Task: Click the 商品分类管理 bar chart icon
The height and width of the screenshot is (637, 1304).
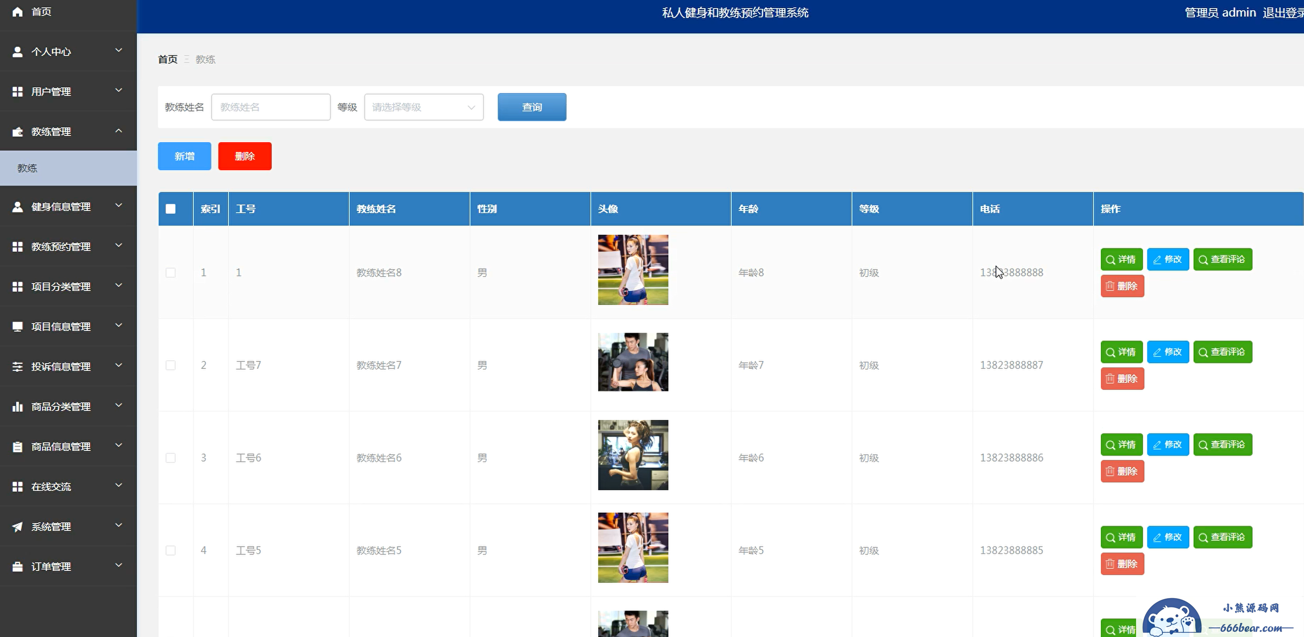Action: click(x=17, y=406)
